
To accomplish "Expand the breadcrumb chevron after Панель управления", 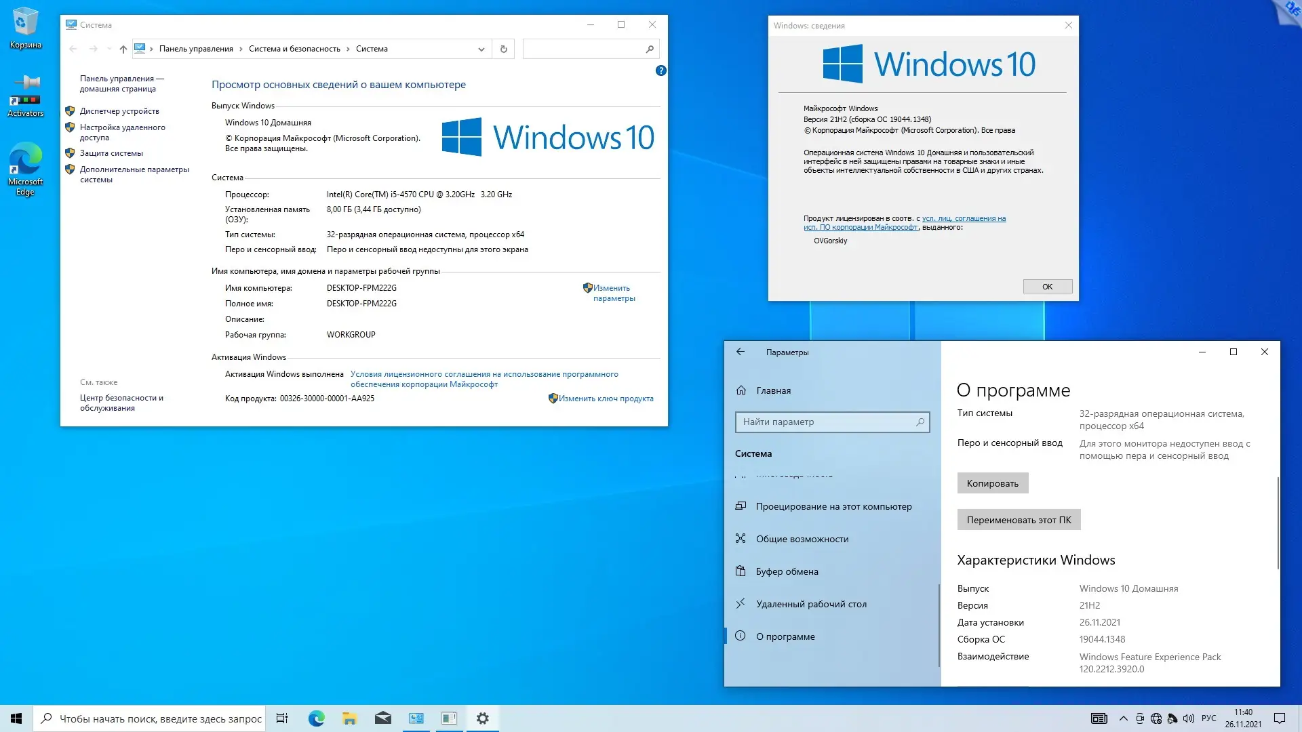I will [x=241, y=49].
